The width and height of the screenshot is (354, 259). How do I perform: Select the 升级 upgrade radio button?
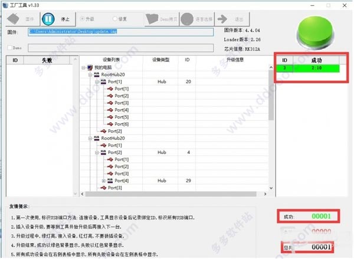pyautogui.click(x=82, y=19)
